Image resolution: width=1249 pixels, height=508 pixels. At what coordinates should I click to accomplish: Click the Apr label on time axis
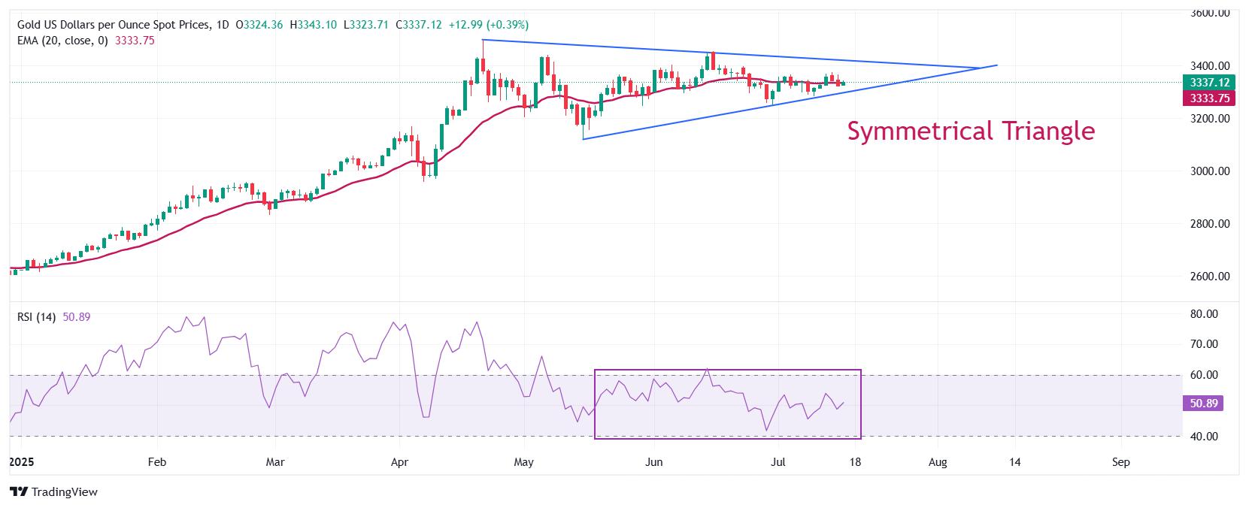click(x=399, y=462)
